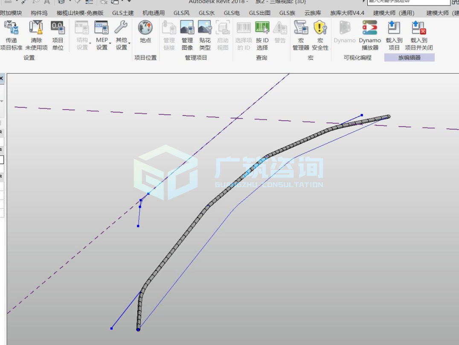The width and height of the screenshot is (459, 345).
Task: Open 项目单位 project units settings
Action: coord(58,28)
